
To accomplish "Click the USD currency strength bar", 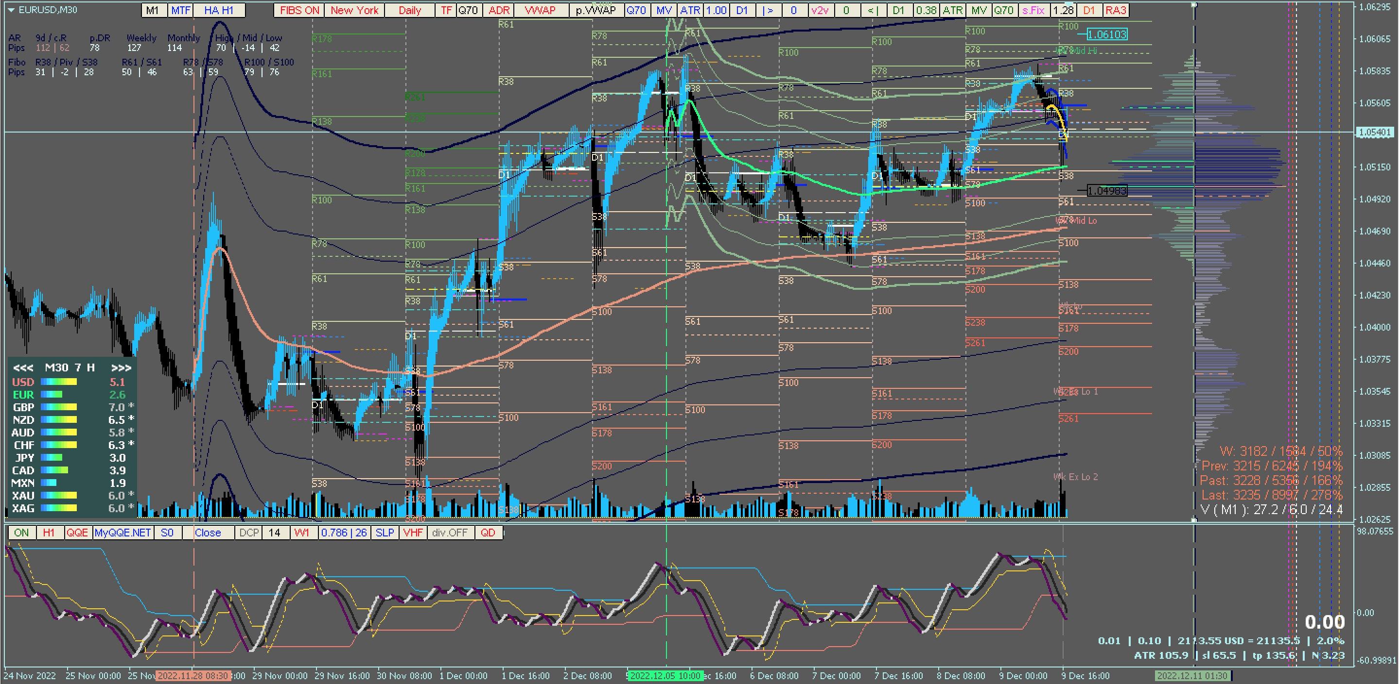I will click(59, 382).
